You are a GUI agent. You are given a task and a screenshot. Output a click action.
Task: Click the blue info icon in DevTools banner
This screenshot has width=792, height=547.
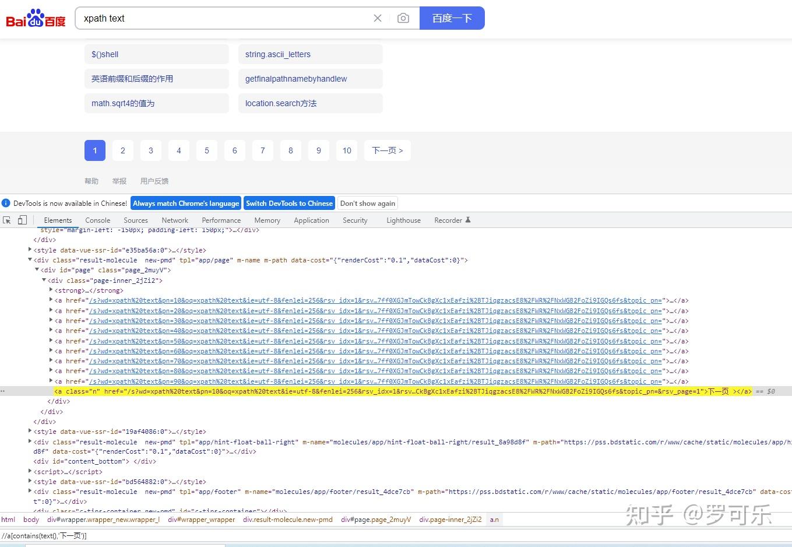pyautogui.click(x=6, y=203)
